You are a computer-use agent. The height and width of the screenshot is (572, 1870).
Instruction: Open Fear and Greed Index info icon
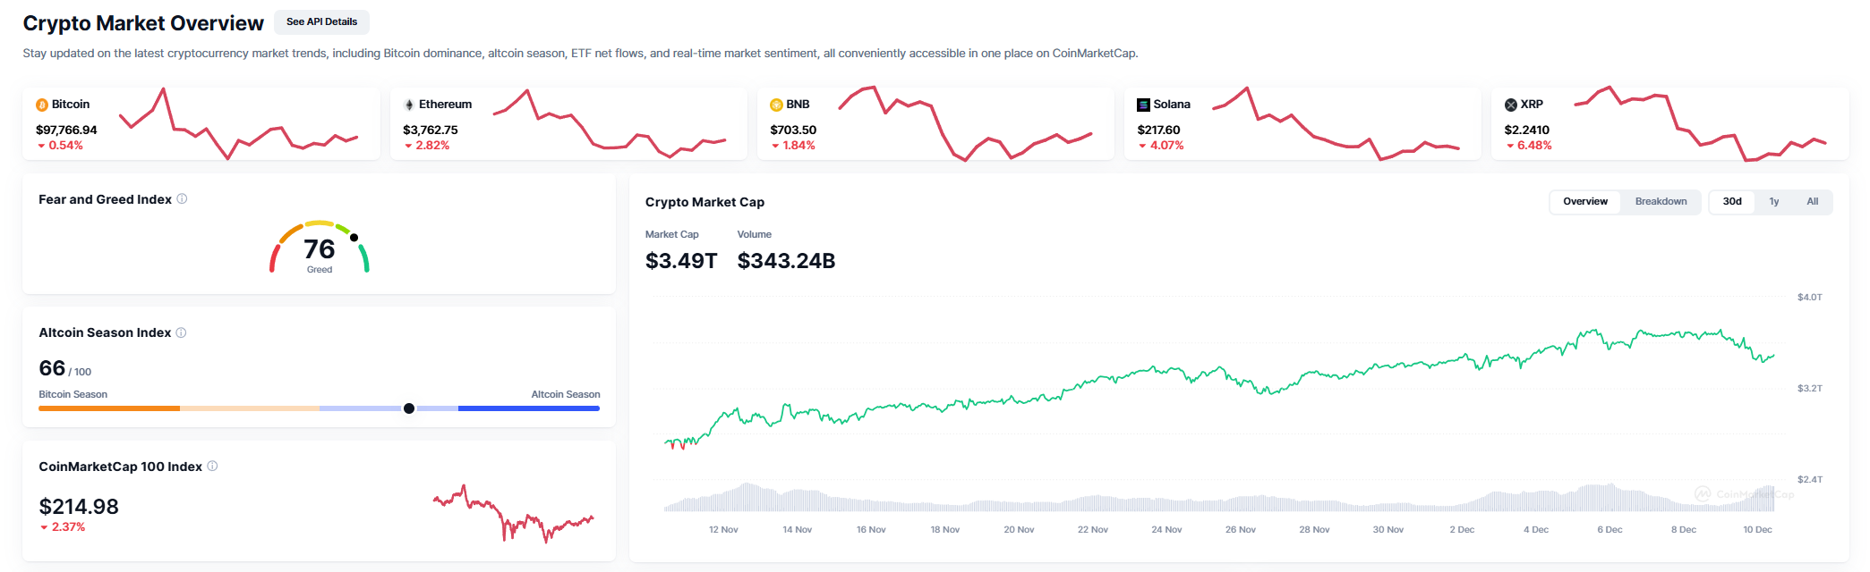coord(182,199)
